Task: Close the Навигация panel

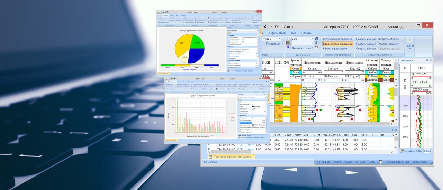Action: (430, 60)
